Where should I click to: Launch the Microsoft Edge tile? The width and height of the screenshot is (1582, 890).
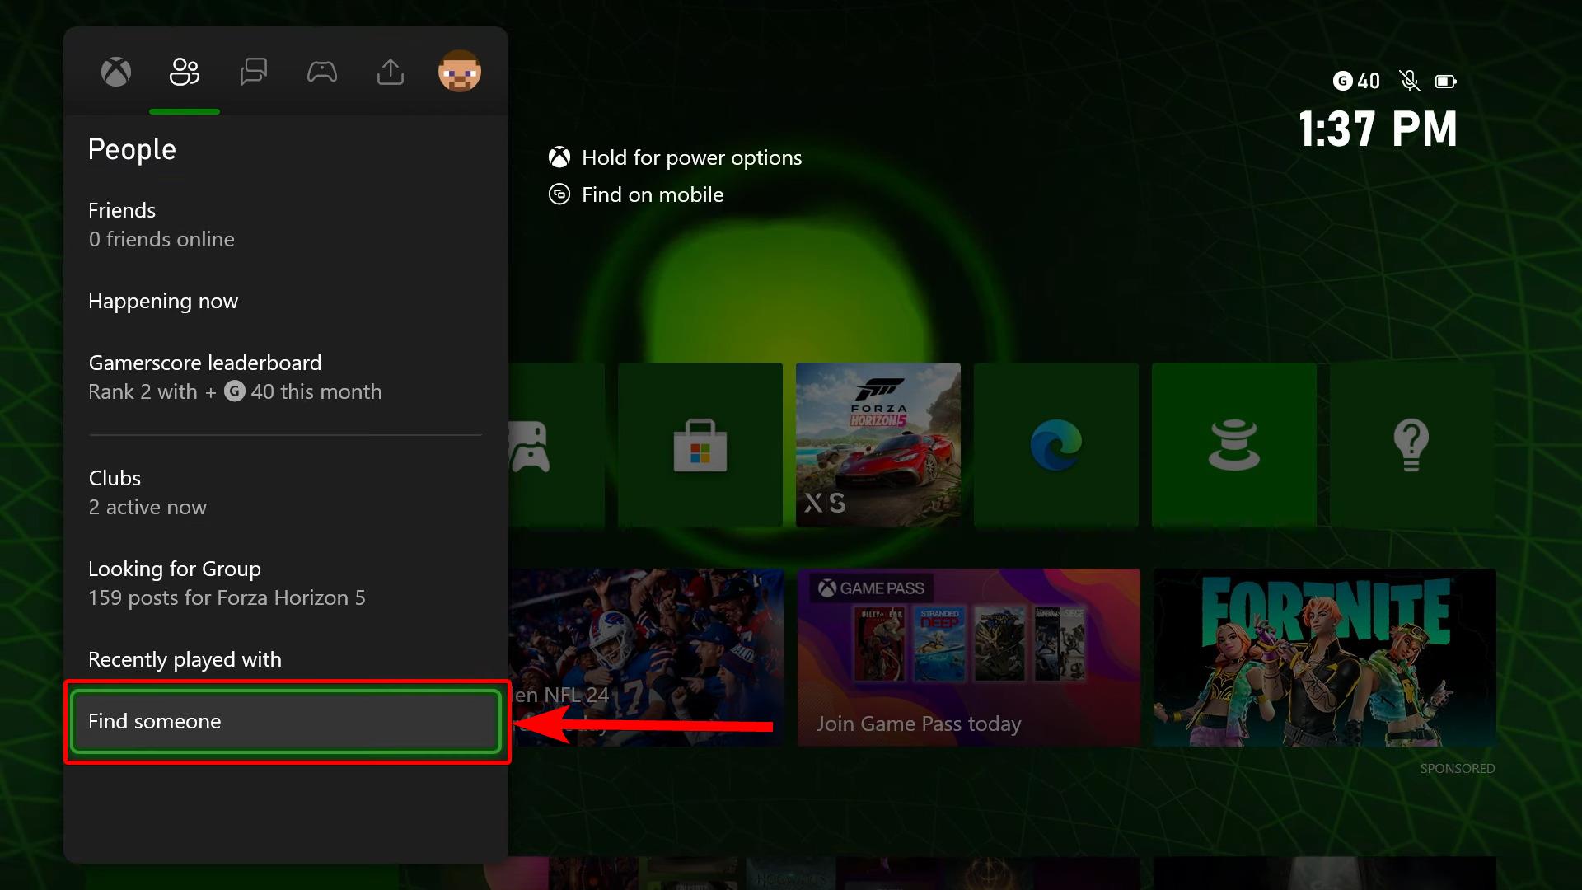coord(1055,445)
